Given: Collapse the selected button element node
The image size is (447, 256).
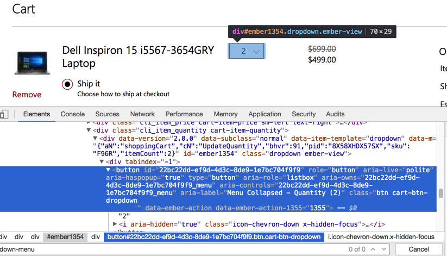Looking at the screenshot, I should pyautogui.click(x=108, y=170).
